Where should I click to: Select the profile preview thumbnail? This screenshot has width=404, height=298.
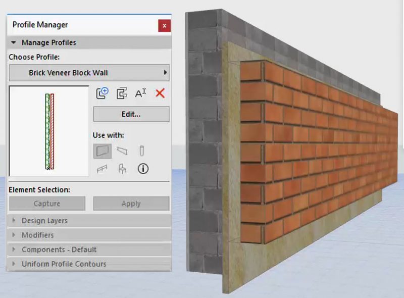pyautogui.click(x=48, y=130)
